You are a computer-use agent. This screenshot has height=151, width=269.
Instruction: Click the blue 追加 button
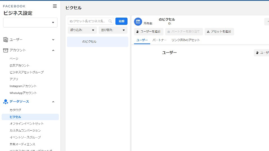coord(121,21)
